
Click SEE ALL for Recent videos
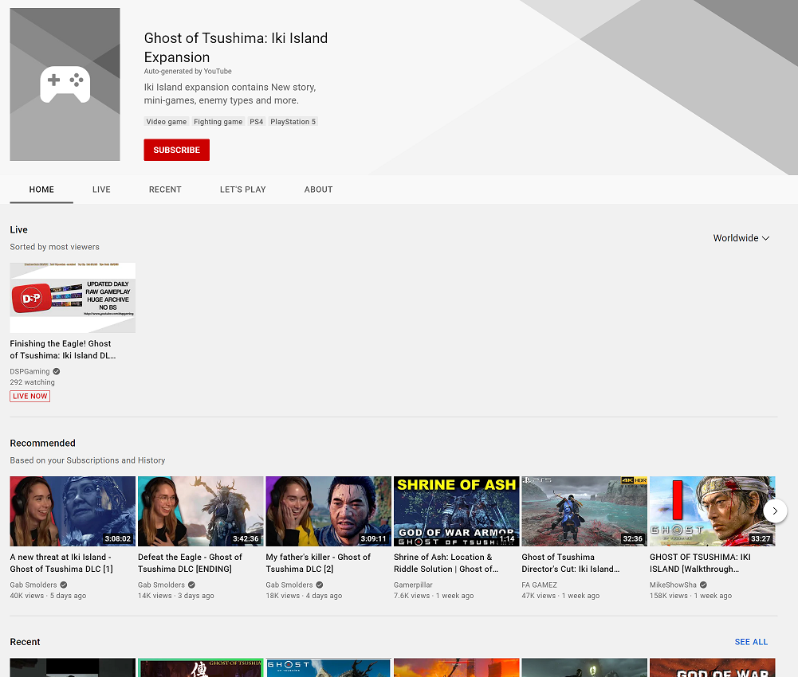point(751,642)
